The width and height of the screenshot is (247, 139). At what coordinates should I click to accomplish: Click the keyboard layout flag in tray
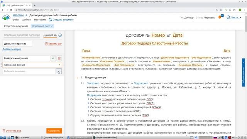click(215, 137)
